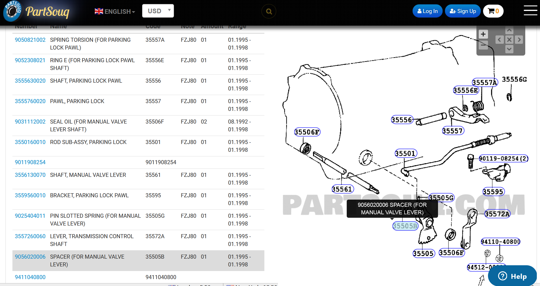Select upper-left diagram callout 35506F

tap(307, 132)
